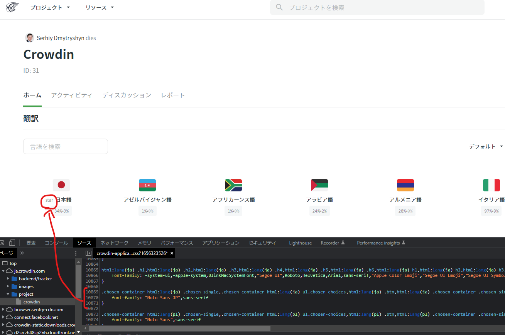Click the top frame icon
Viewport: 505px width, 335px height.
(5, 263)
